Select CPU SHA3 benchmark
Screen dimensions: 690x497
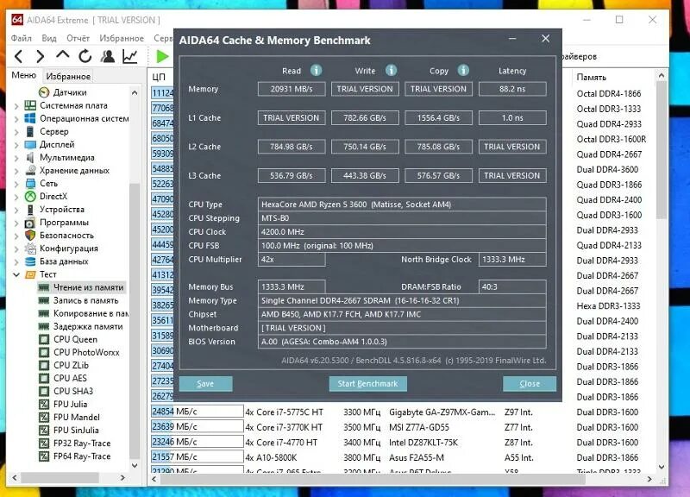[x=73, y=392]
